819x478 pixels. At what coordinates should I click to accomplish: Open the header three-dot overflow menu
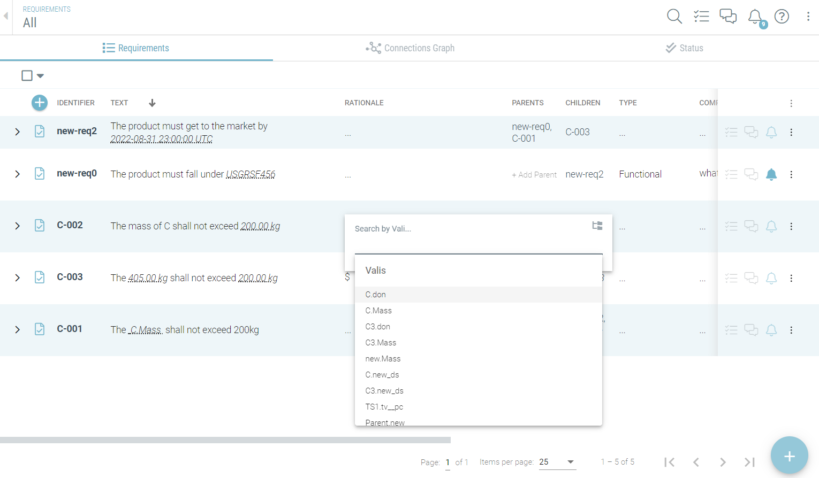[808, 17]
